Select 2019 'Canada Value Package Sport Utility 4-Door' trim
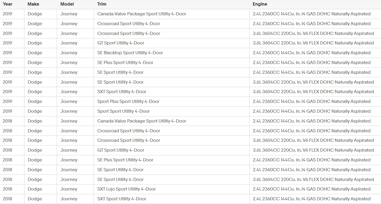The width and height of the screenshot is (381, 204). tap(142, 14)
